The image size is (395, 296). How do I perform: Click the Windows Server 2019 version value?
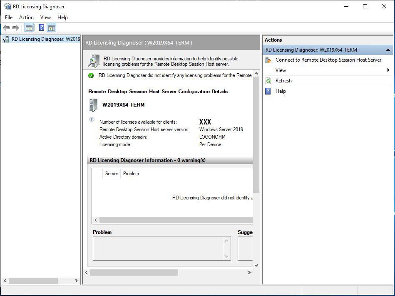221,129
